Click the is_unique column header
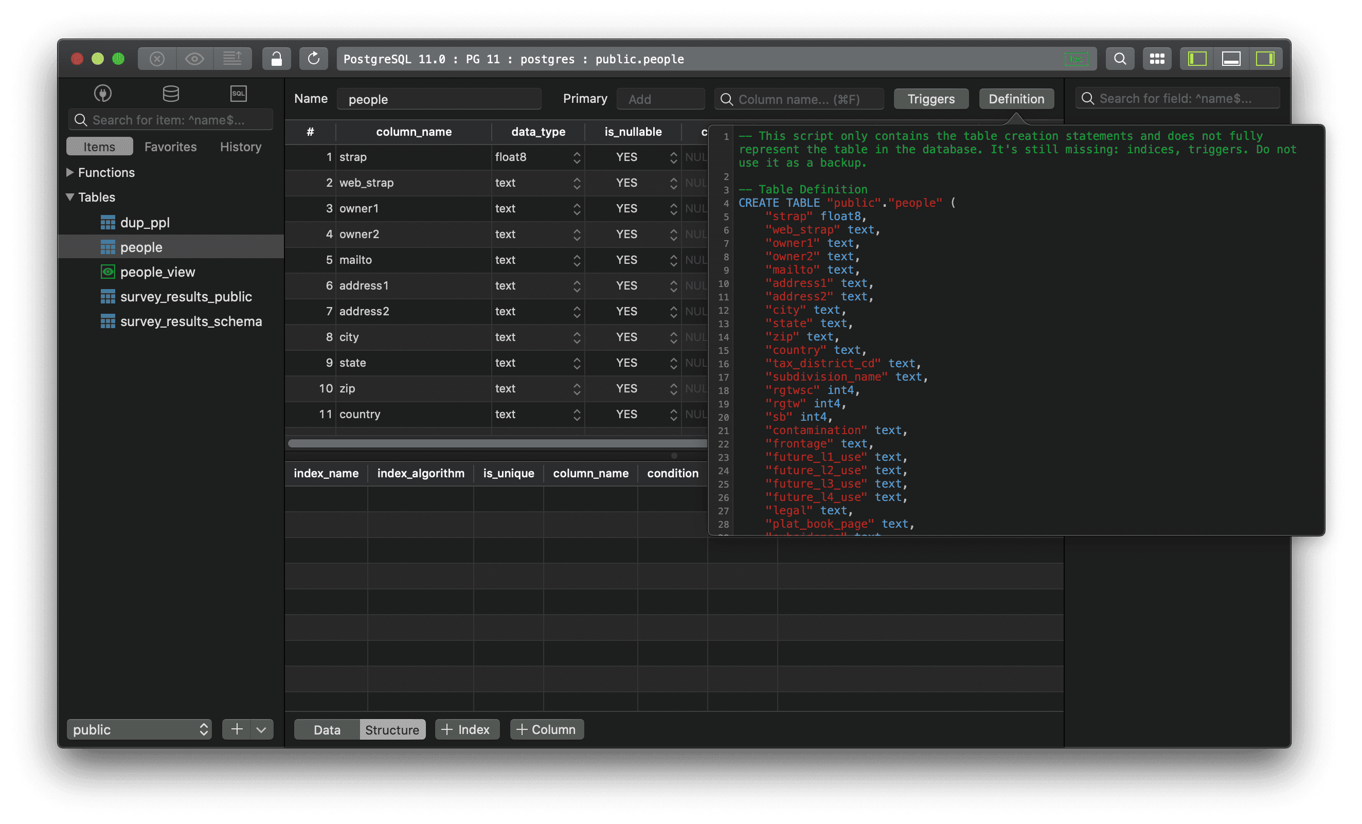 [509, 473]
